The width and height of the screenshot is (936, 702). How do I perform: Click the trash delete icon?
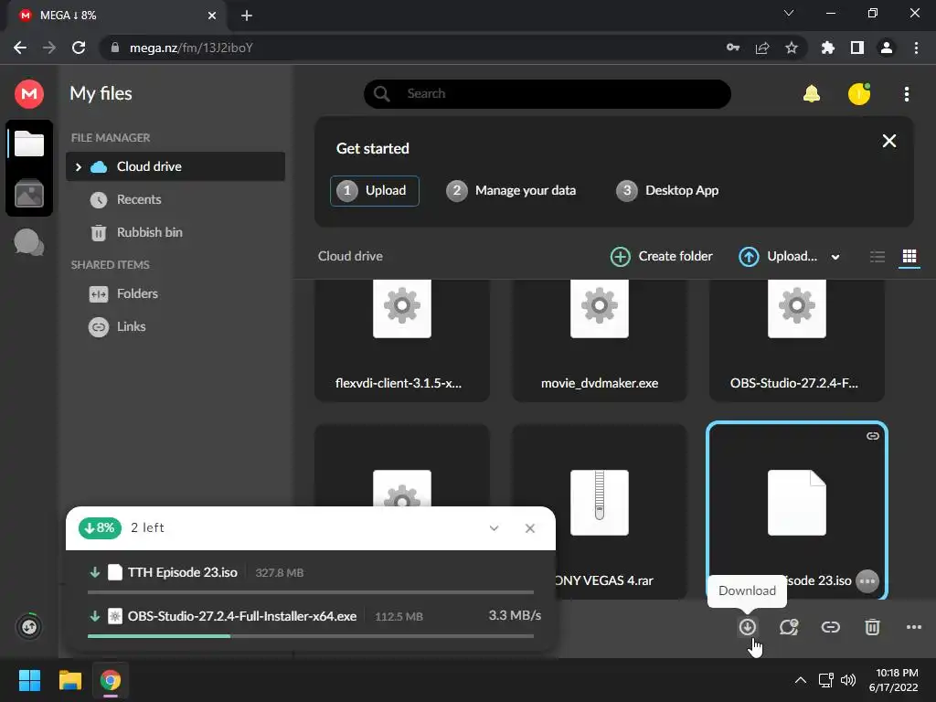pos(872,627)
